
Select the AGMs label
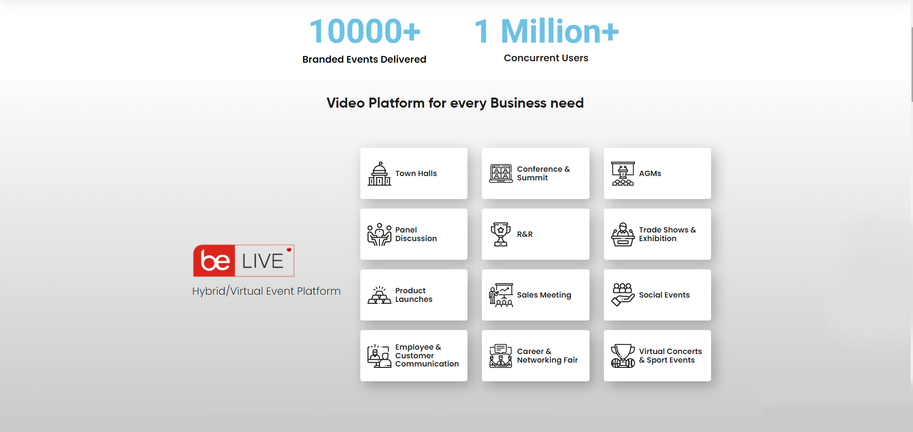[650, 174]
